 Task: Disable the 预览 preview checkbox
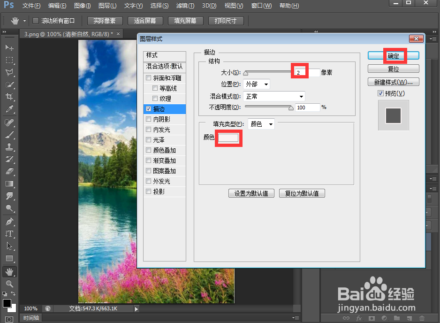pos(381,93)
